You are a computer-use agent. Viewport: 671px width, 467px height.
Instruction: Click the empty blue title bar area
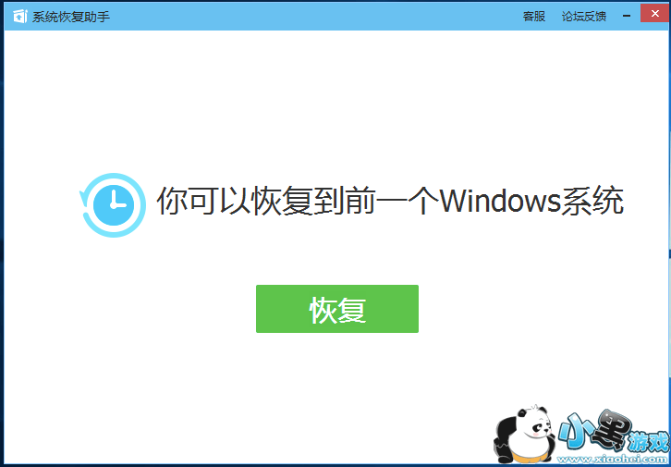pyautogui.click(x=317, y=17)
